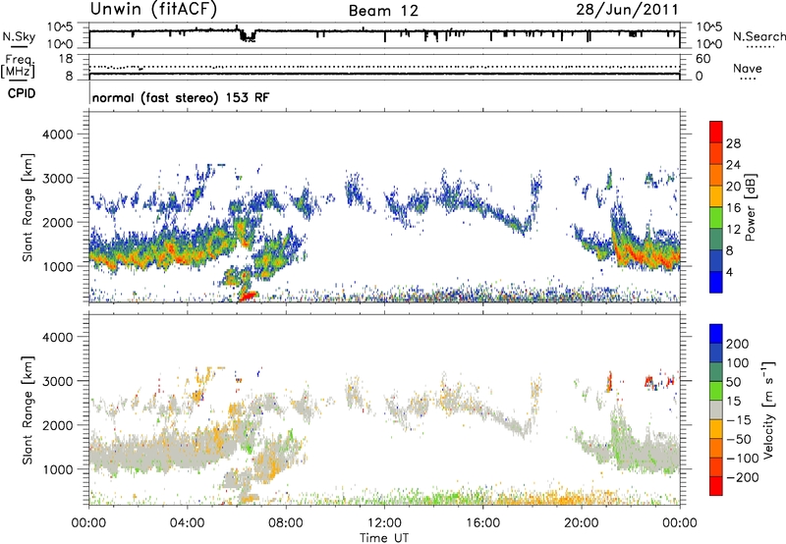Click the light green 12–16 dB Power segment

pos(716,218)
